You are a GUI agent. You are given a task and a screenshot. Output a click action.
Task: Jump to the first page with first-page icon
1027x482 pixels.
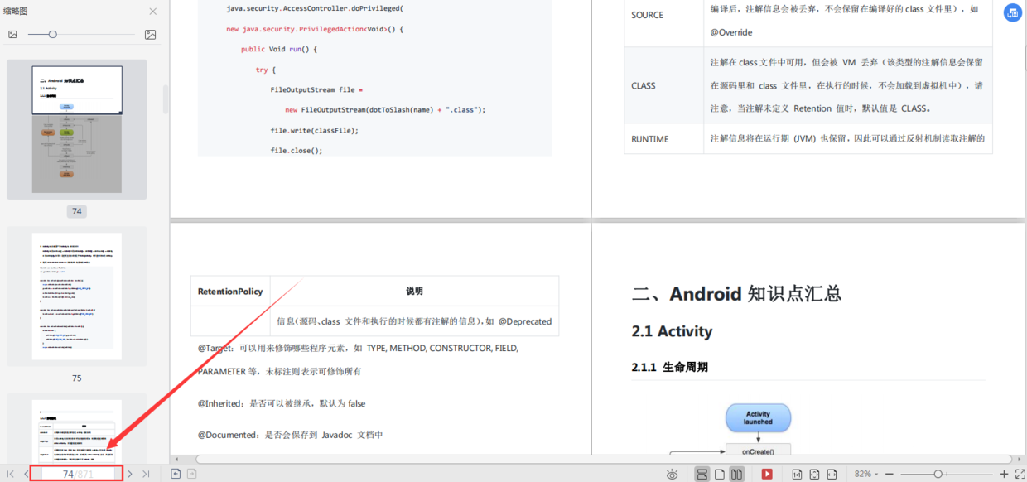[10, 474]
